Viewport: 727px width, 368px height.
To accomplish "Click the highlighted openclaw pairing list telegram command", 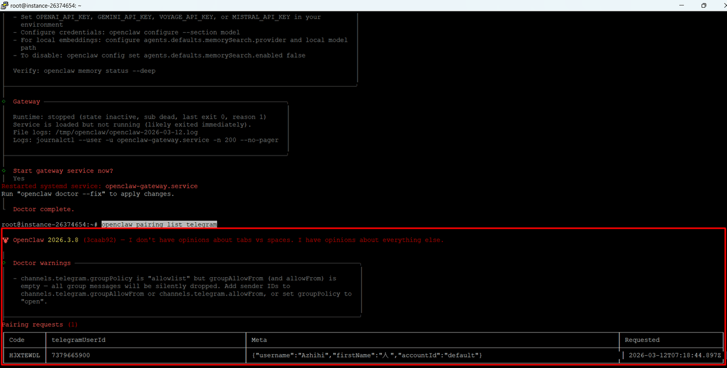I will [x=159, y=225].
